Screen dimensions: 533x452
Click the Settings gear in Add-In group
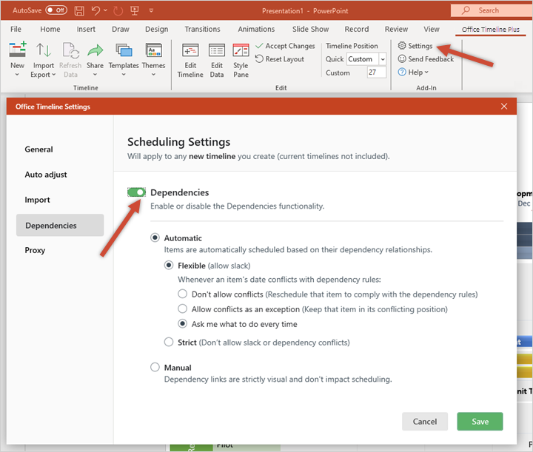click(x=403, y=46)
